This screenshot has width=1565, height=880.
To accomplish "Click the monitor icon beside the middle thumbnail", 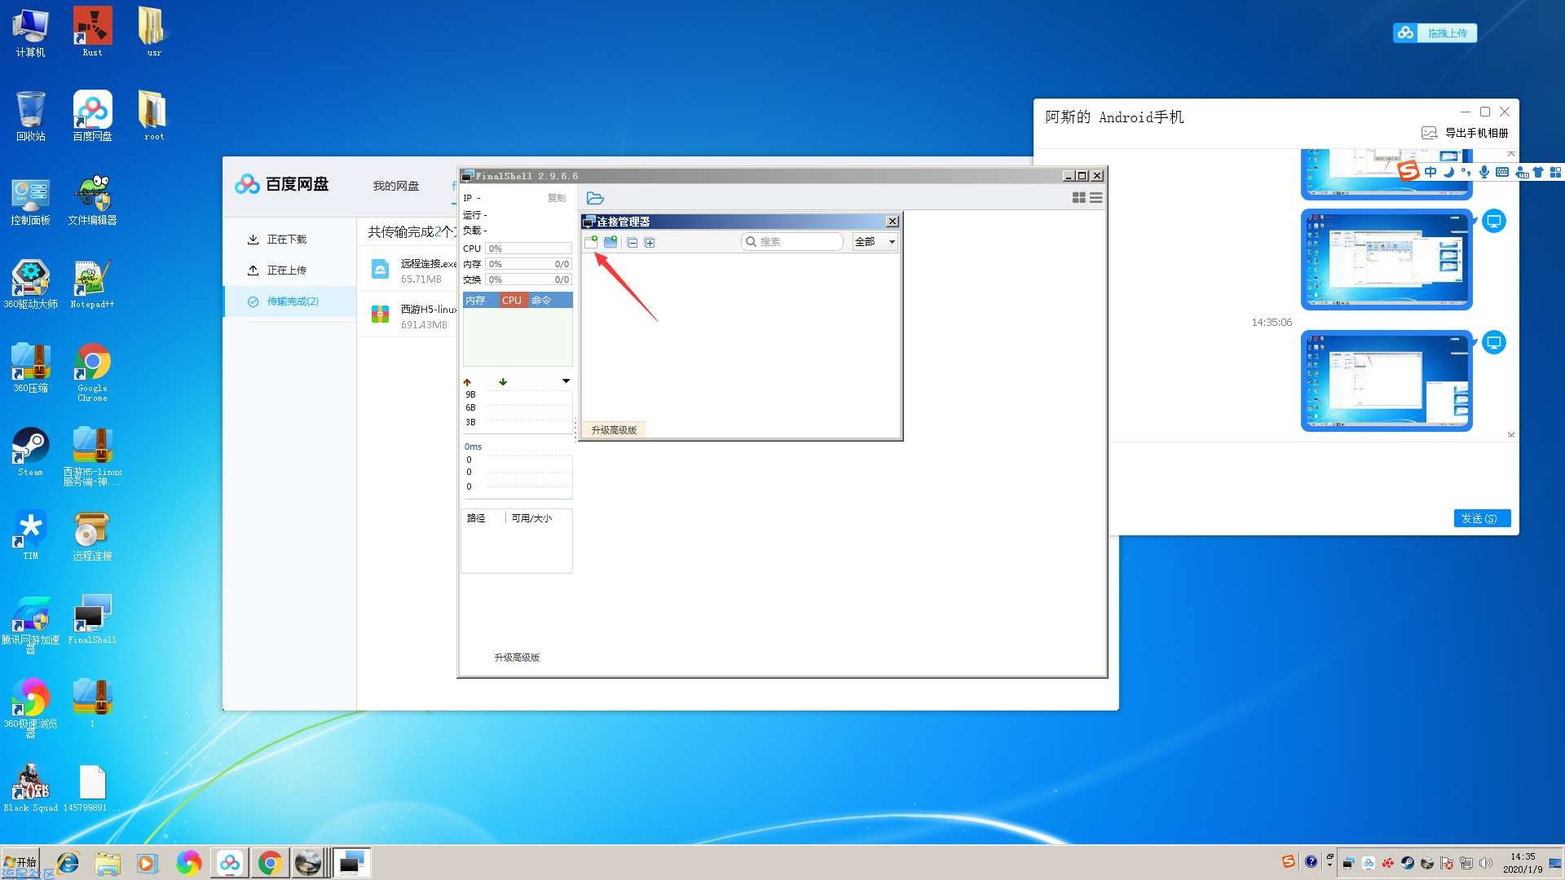I will (x=1494, y=221).
